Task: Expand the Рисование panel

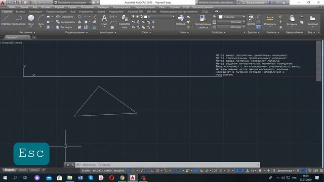Action: point(27,32)
